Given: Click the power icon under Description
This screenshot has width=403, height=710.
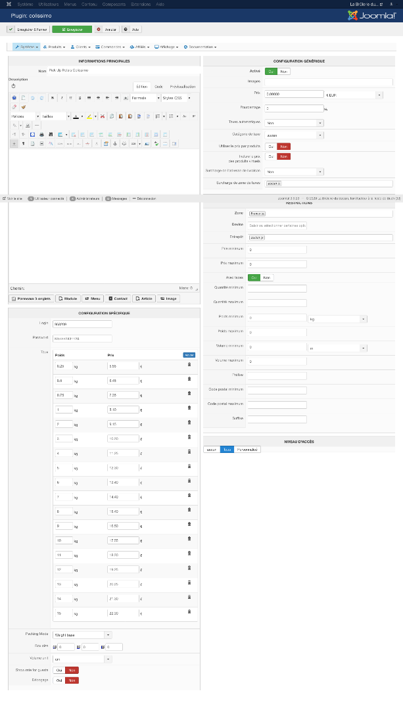Looking at the screenshot, I should (13, 86).
